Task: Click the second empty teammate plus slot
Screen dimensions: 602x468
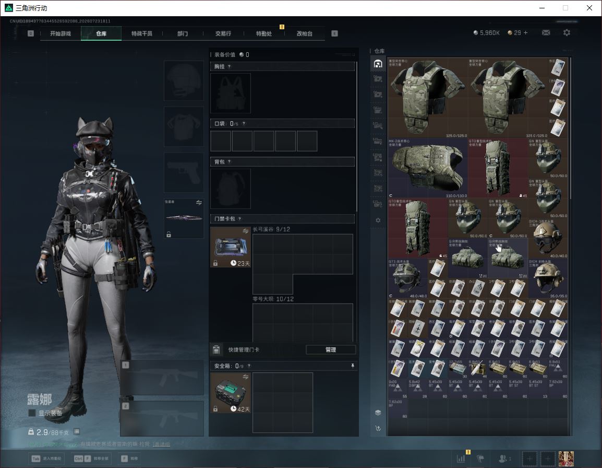Action: (547, 459)
